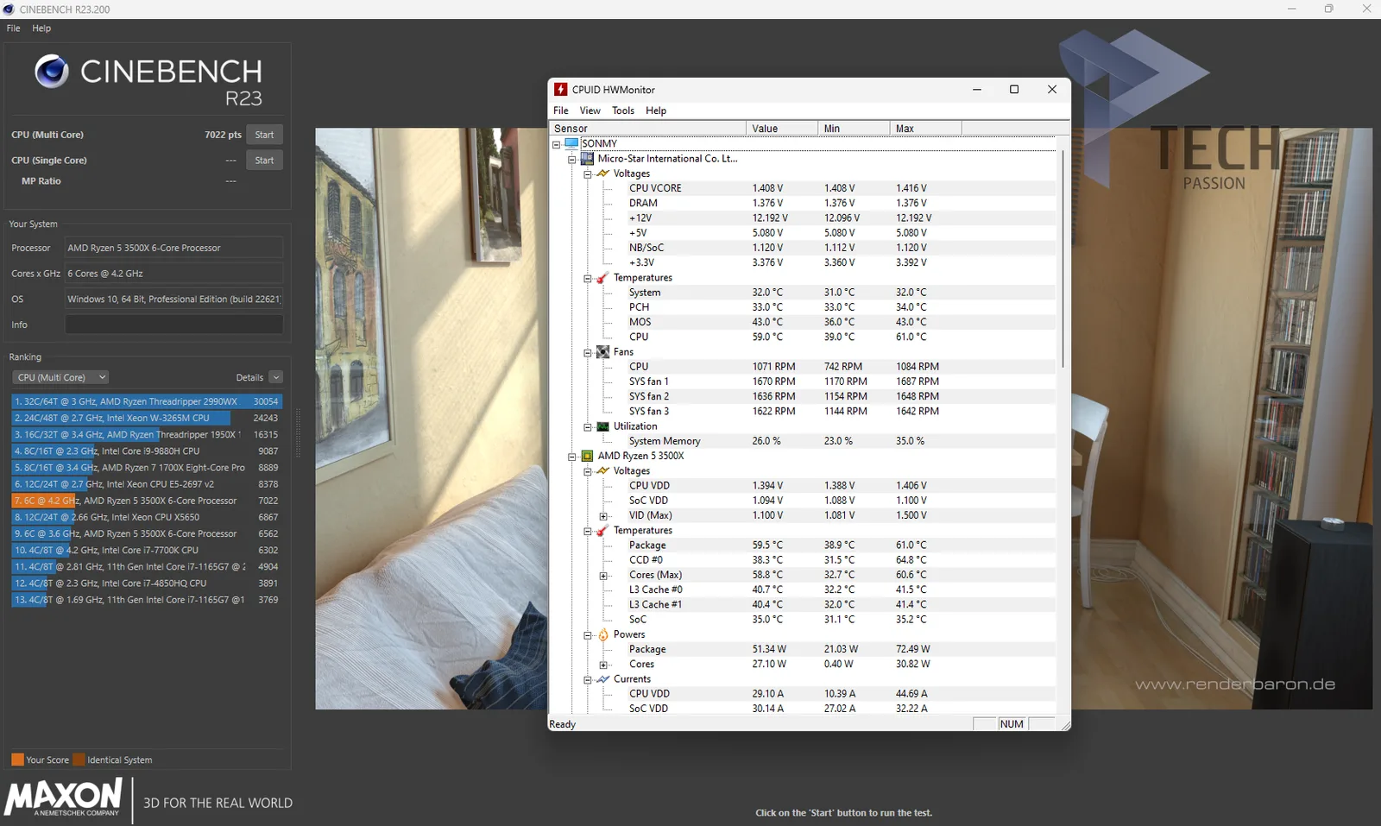The image size is (1381, 826).
Task: Click the Identical System legend swatch
Action: (x=79, y=760)
